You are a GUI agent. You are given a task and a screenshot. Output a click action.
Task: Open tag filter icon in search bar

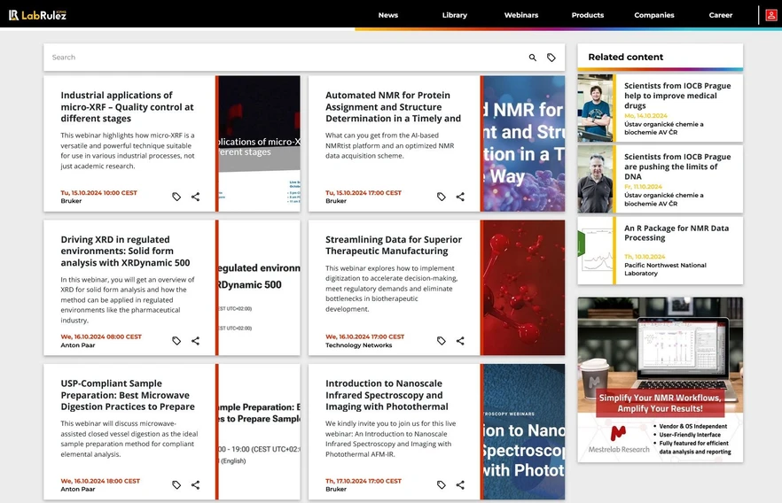(551, 58)
